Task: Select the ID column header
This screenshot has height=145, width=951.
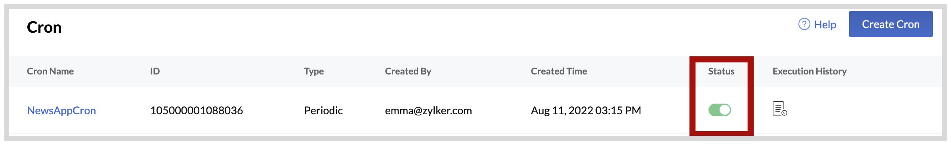Action: click(155, 71)
